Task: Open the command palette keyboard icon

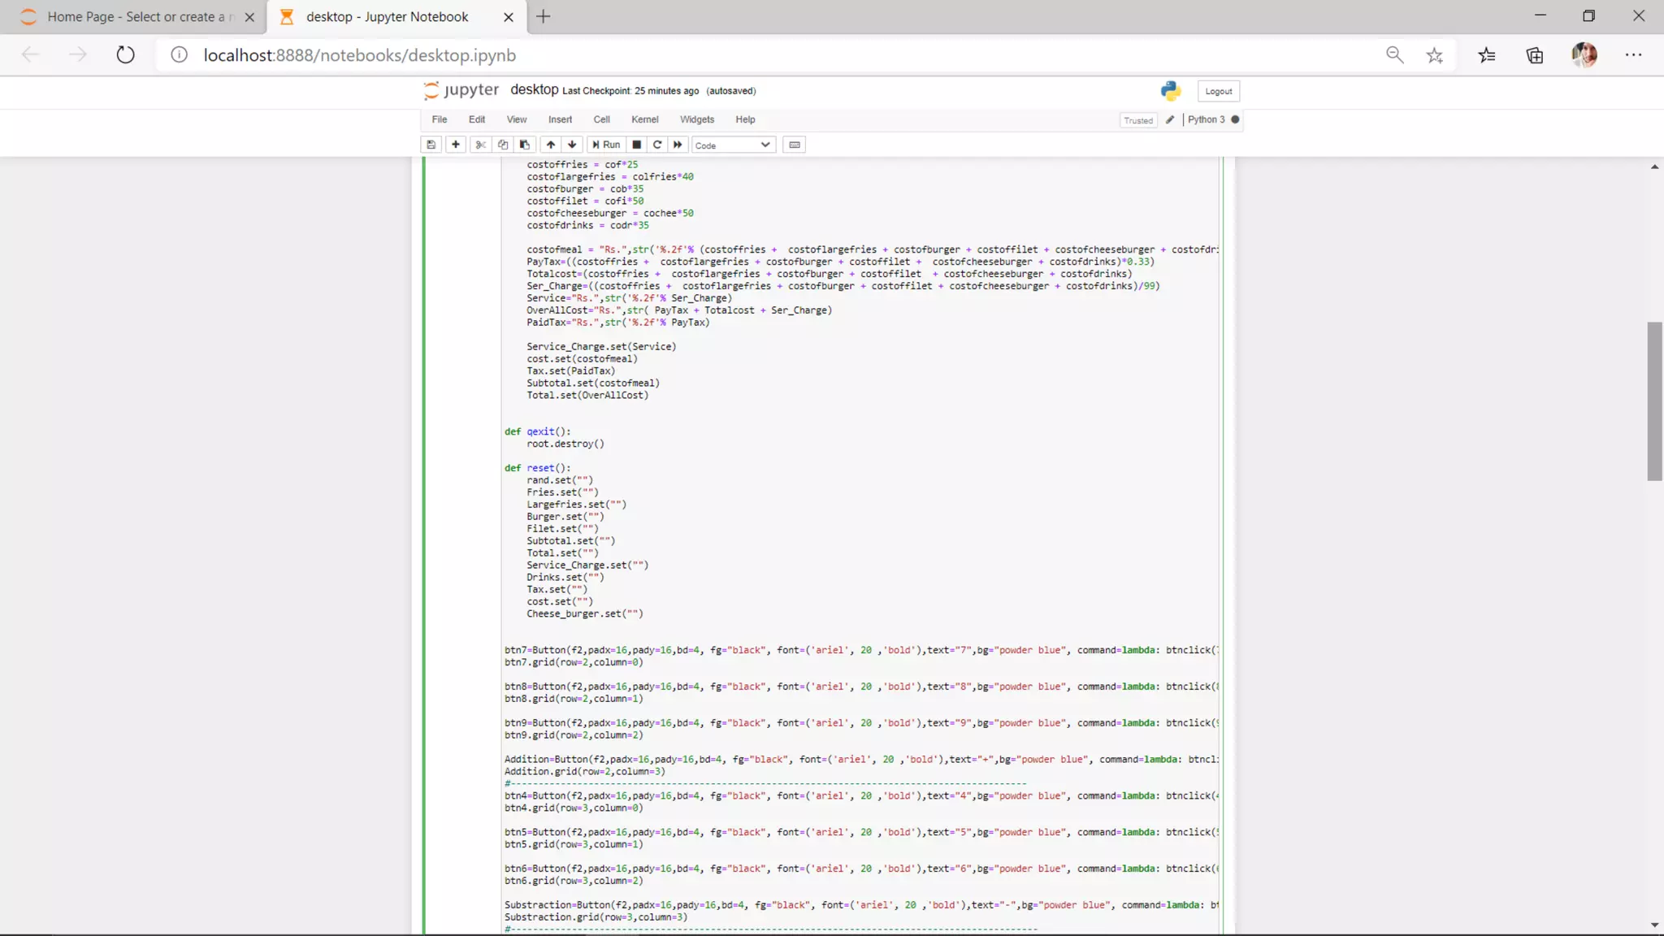Action: (795, 145)
